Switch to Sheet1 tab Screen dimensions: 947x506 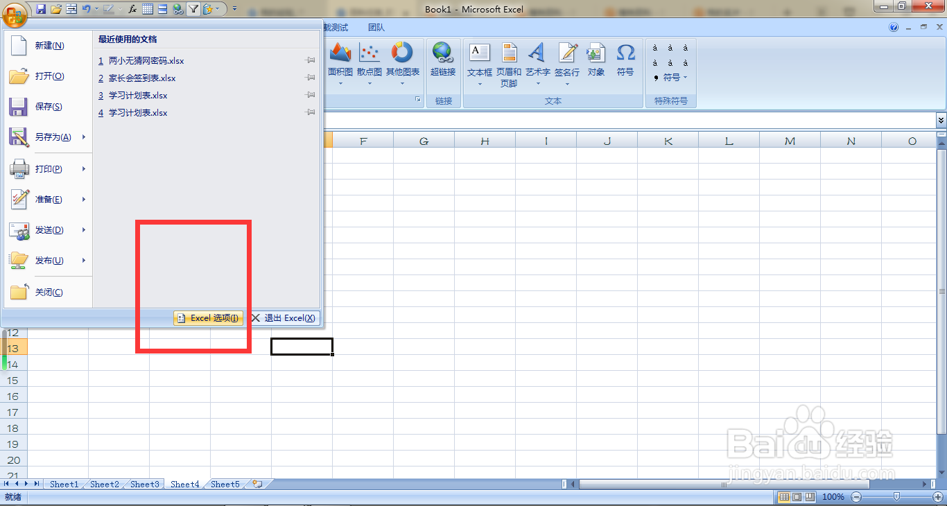[64, 485]
